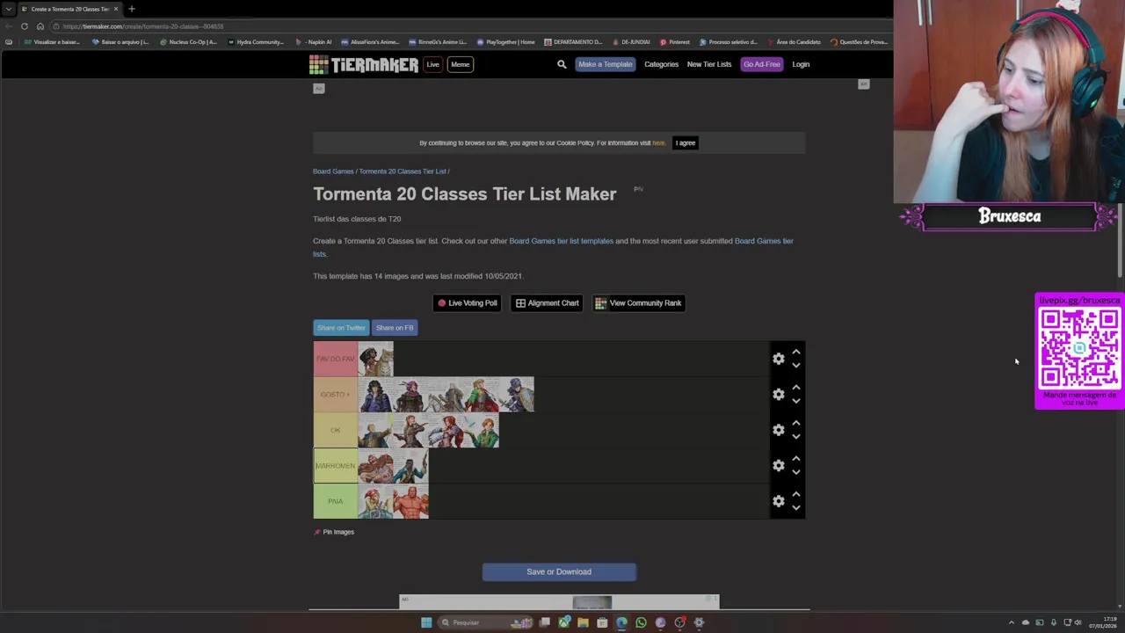
Task: Click the MARROMEN tier label
Action: 335,465
